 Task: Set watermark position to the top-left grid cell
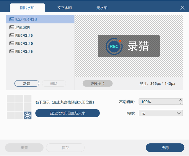click(11, 98)
